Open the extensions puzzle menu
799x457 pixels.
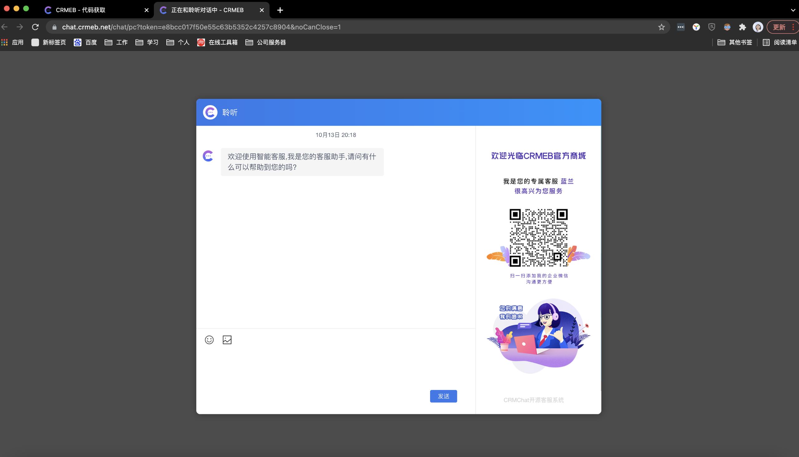pyautogui.click(x=742, y=27)
